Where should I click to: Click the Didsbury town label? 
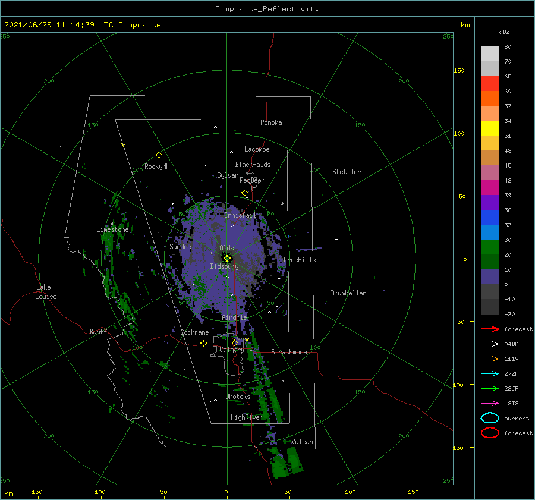pyautogui.click(x=225, y=266)
